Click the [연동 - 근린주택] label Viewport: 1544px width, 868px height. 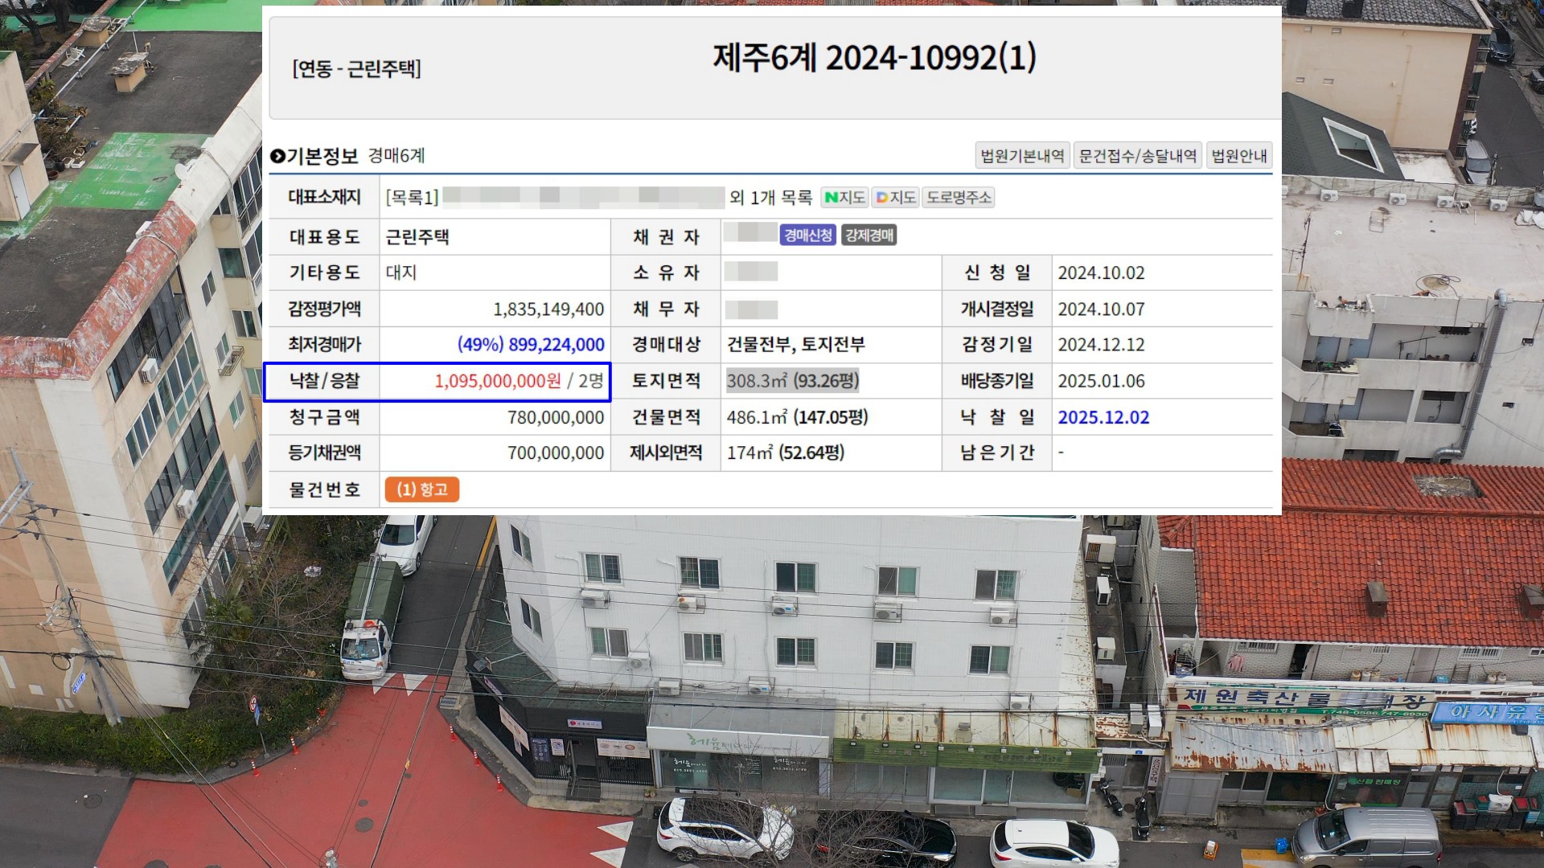click(356, 69)
